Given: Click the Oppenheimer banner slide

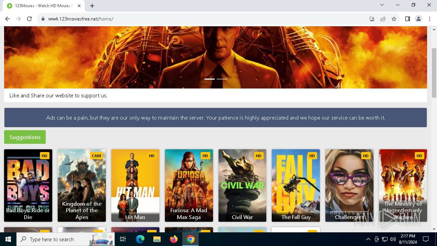Looking at the screenshot, I should (215, 57).
